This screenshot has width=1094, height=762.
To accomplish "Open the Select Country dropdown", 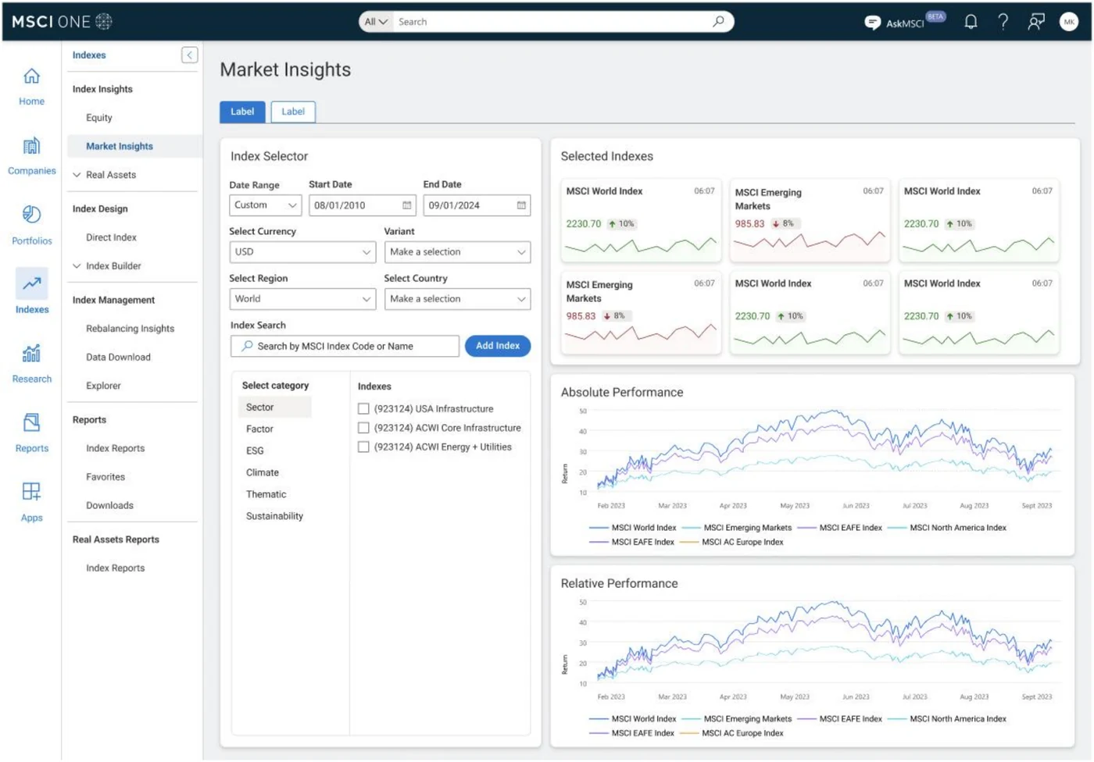I will 457,299.
